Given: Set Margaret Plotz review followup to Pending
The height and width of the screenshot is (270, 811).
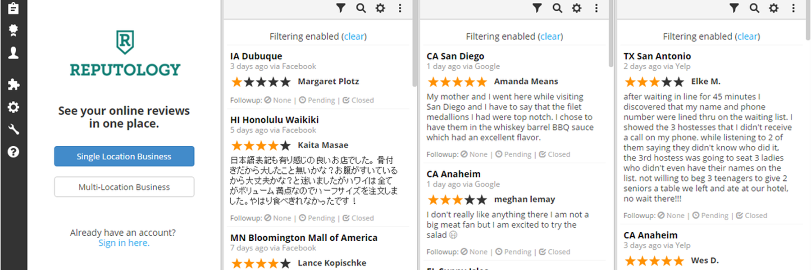Looking at the screenshot, I should (x=317, y=100).
